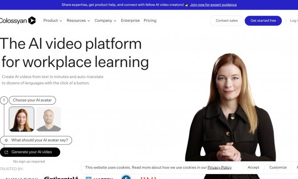Viewport: 298px width, 179px height.
Task: Click the What should your AI avatar say field
Action: [x=36, y=140]
